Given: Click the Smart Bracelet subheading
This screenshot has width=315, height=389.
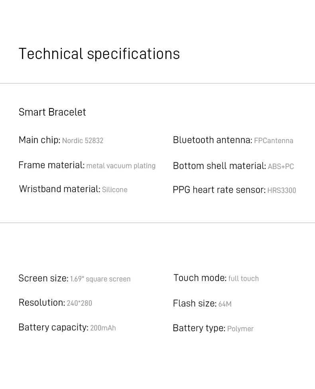Looking at the screenshot, I should tap(52, 112).
